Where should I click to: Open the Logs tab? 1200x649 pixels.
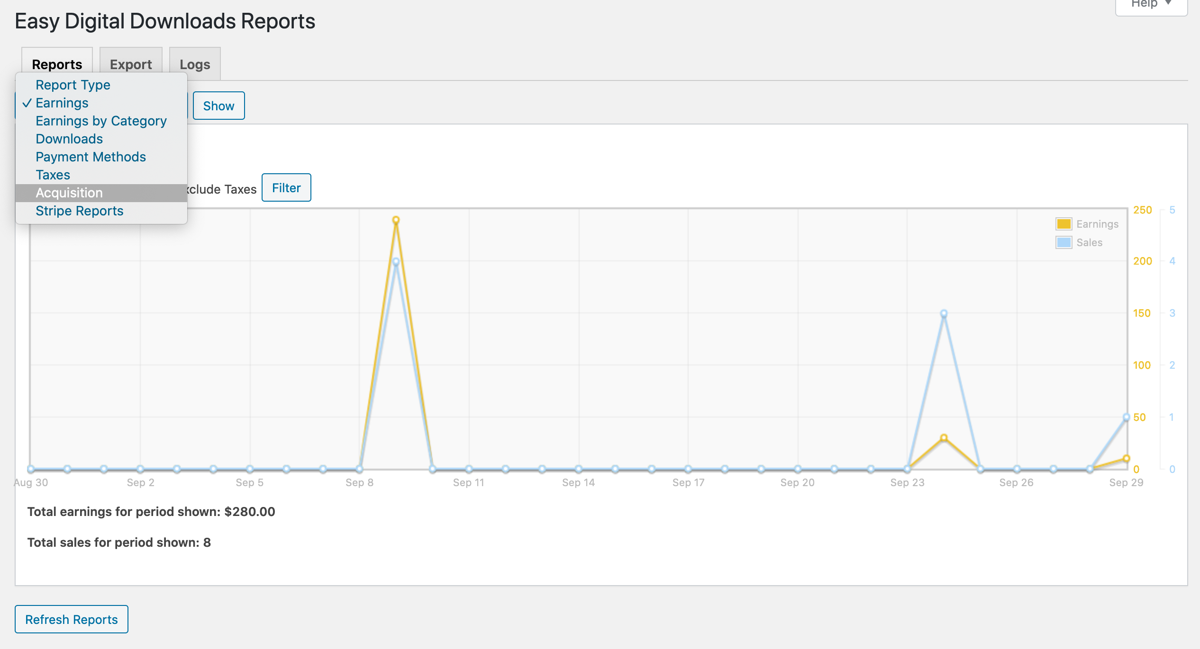[x=195, y=64]
